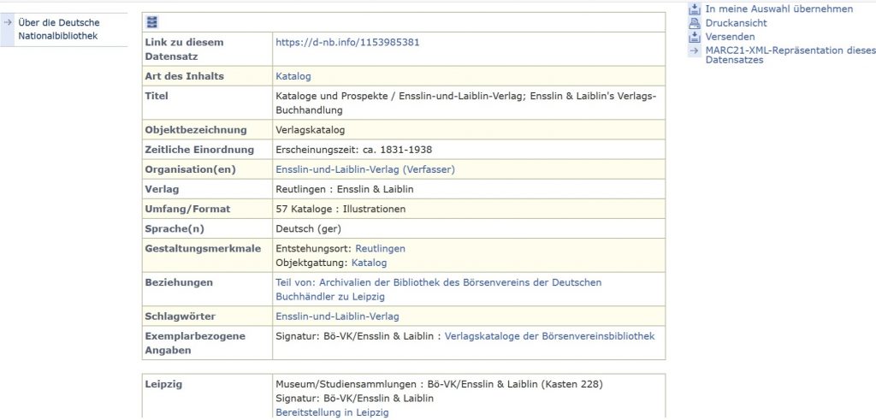Click the arrow icon beside 'Über die Deutsche Nationalbibliothek'
This screenshot has width=876, height=420.
pyautogui.click(x=8, y=22)
